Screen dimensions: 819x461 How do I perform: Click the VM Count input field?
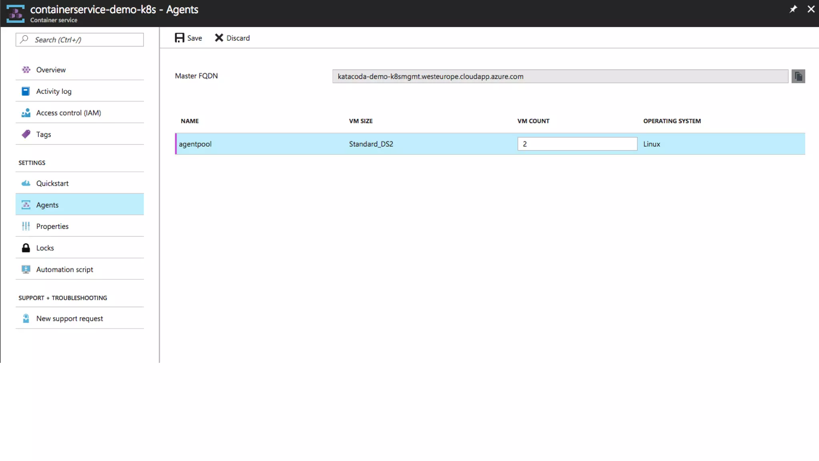click(x=577, y=144)
